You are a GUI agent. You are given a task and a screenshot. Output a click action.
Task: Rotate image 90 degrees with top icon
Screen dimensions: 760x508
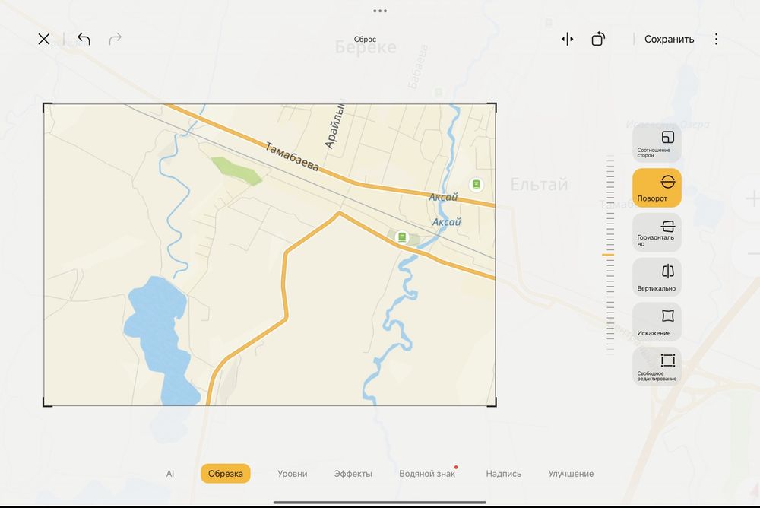pos(598,39)
